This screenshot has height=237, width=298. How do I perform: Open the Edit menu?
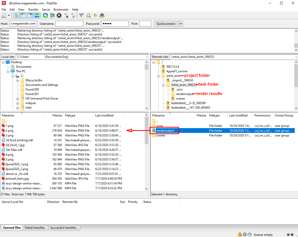12,10
